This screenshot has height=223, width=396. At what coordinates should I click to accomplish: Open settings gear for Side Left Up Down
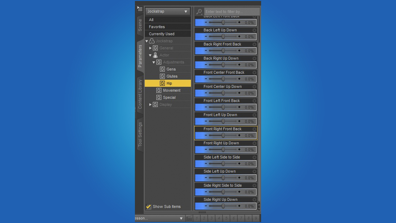tap(254, 171)
